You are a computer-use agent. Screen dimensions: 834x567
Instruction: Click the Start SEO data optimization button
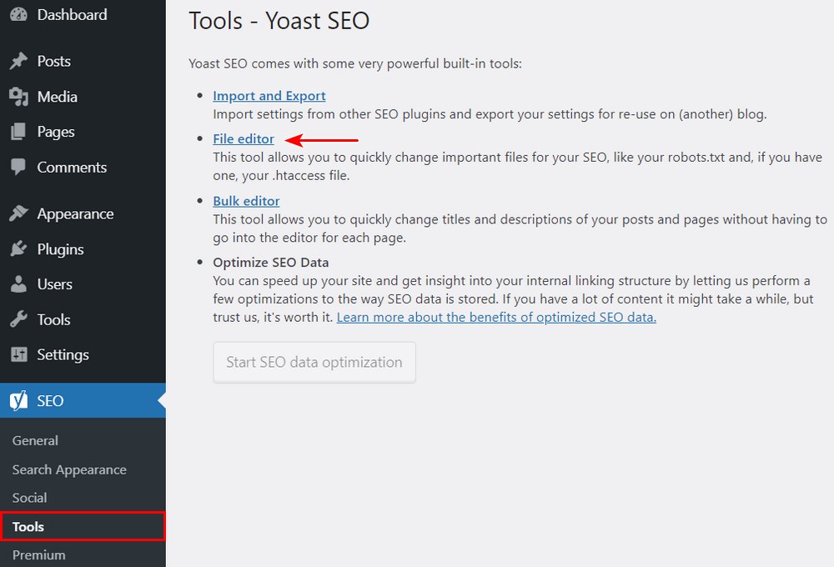(314, 362)
